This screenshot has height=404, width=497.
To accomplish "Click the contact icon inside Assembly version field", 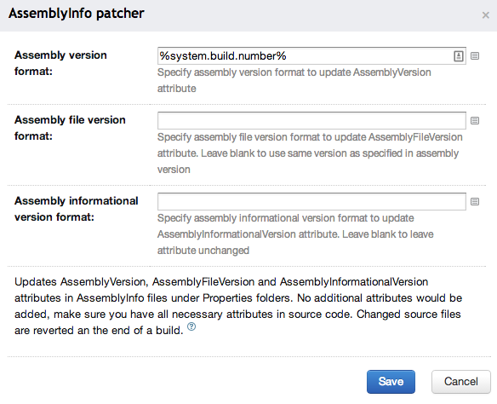I will [459, 56].
